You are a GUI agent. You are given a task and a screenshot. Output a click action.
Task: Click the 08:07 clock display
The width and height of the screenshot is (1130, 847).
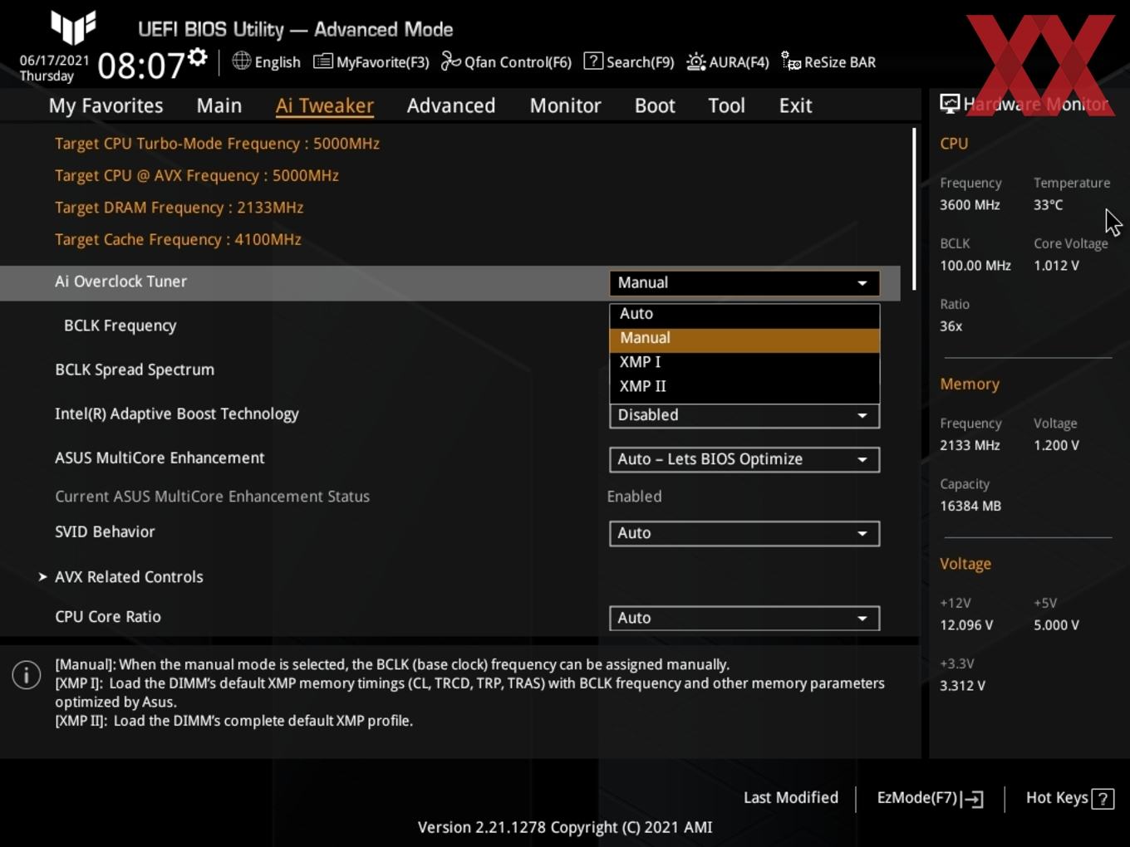(x=140, y=66)
